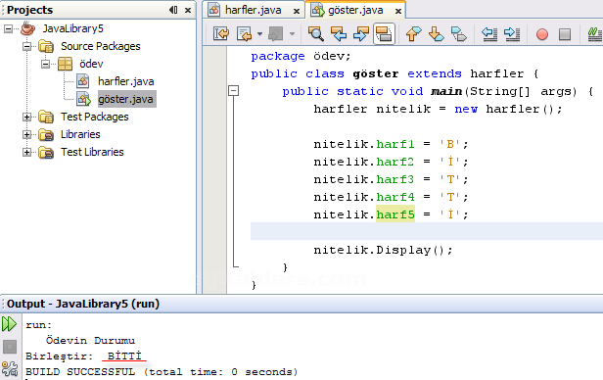Click nitelik.Display(); line in editor
This screenshot has height=380, width=603.
[384, 250]
